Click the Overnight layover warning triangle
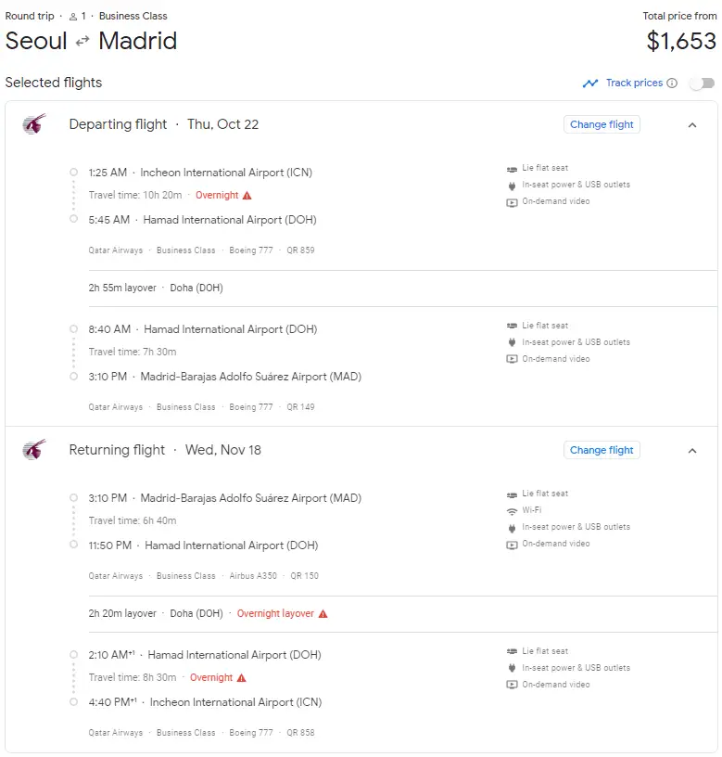 323,614
